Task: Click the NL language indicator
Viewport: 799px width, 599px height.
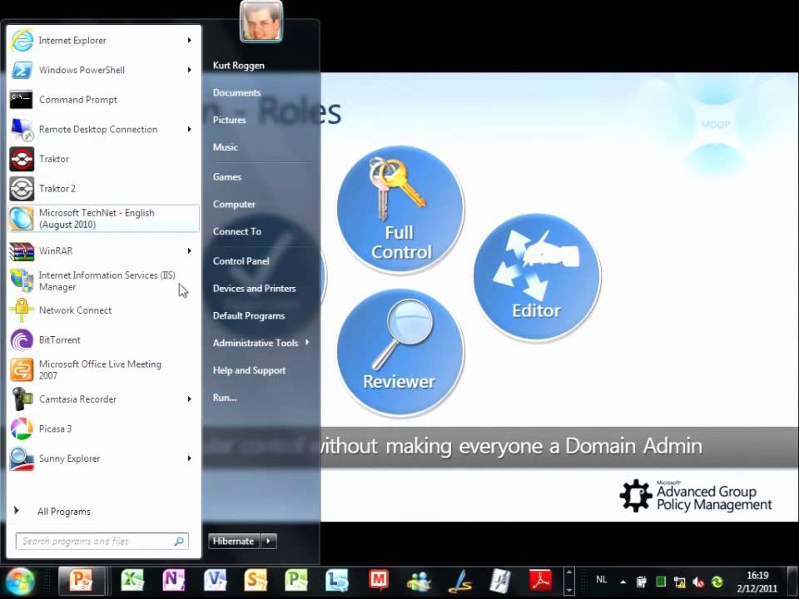Action: [x=601, y=580]
